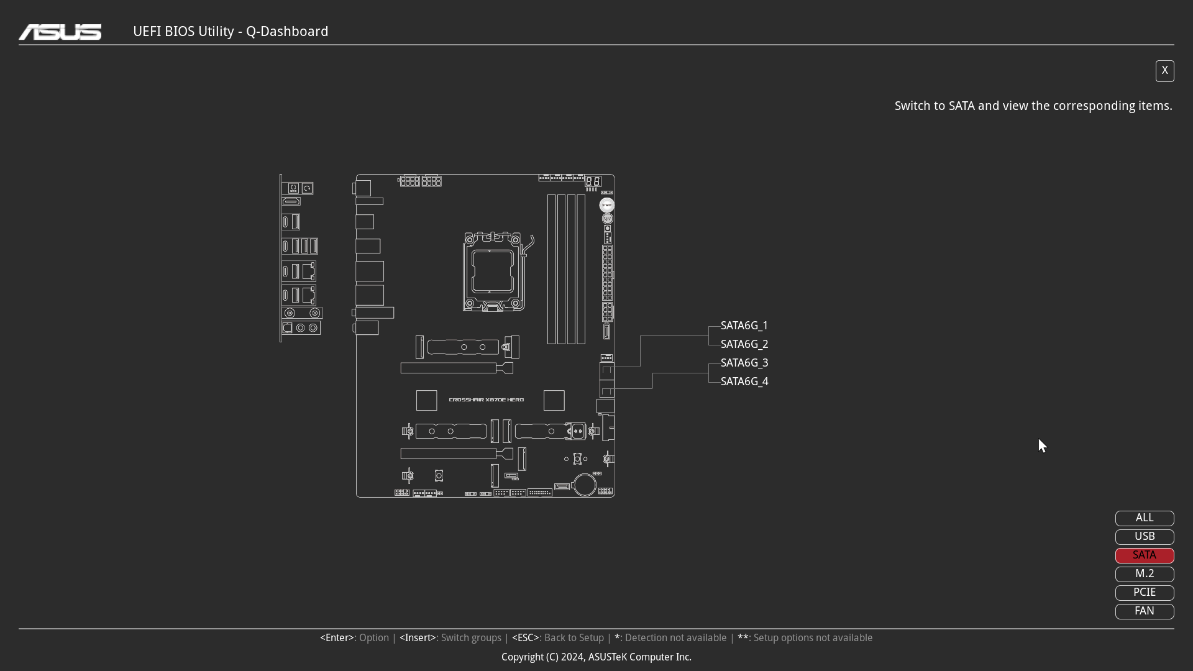The width and height of the screenshot is (1193, 671).
Task: Close the Q-Dashboard with the X button
Action: pos(1164,71)
